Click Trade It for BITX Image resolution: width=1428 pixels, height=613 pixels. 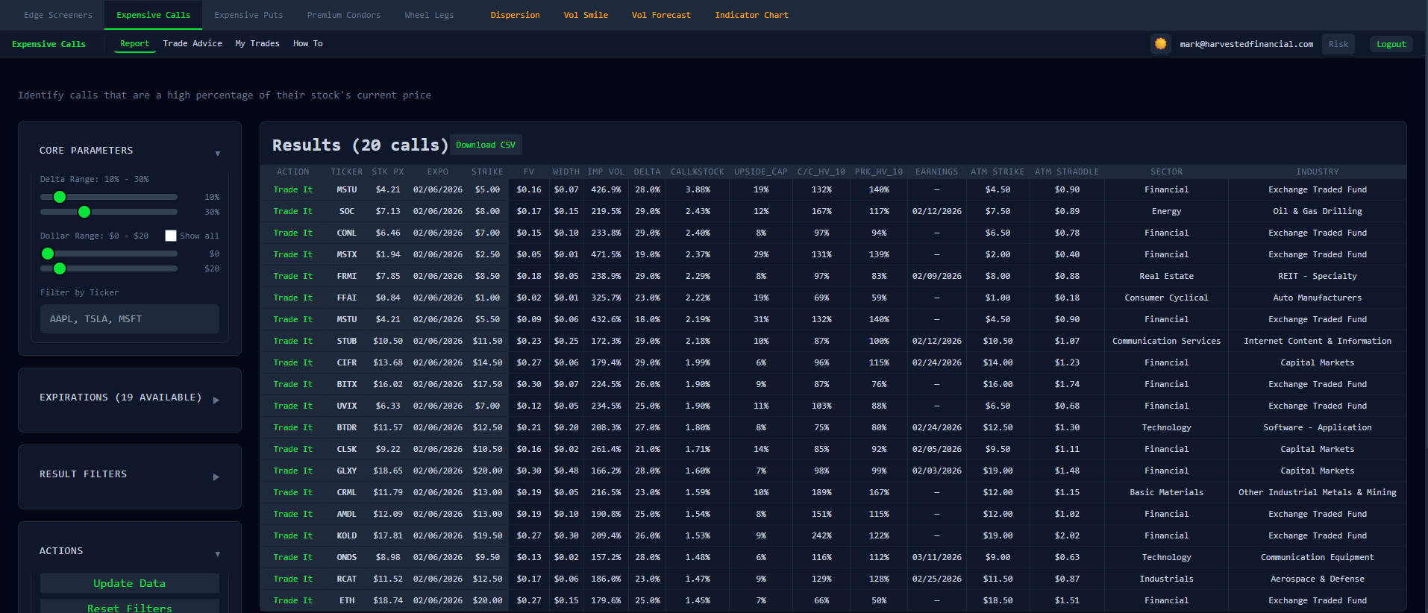tap(293, 384)
